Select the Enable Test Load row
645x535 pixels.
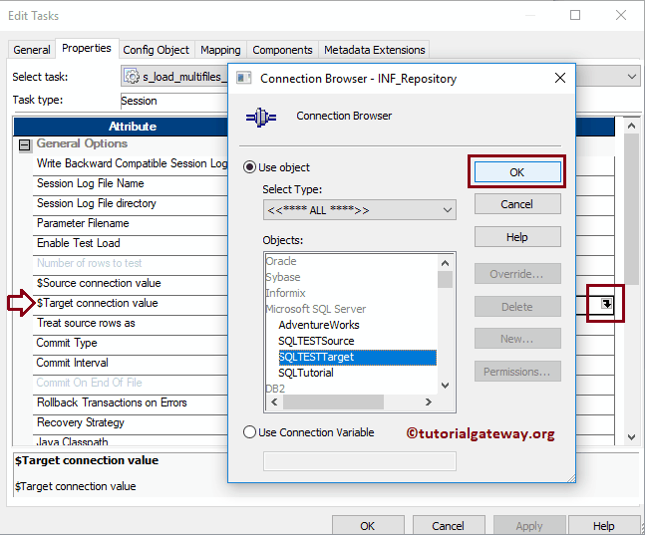(131, 243)
